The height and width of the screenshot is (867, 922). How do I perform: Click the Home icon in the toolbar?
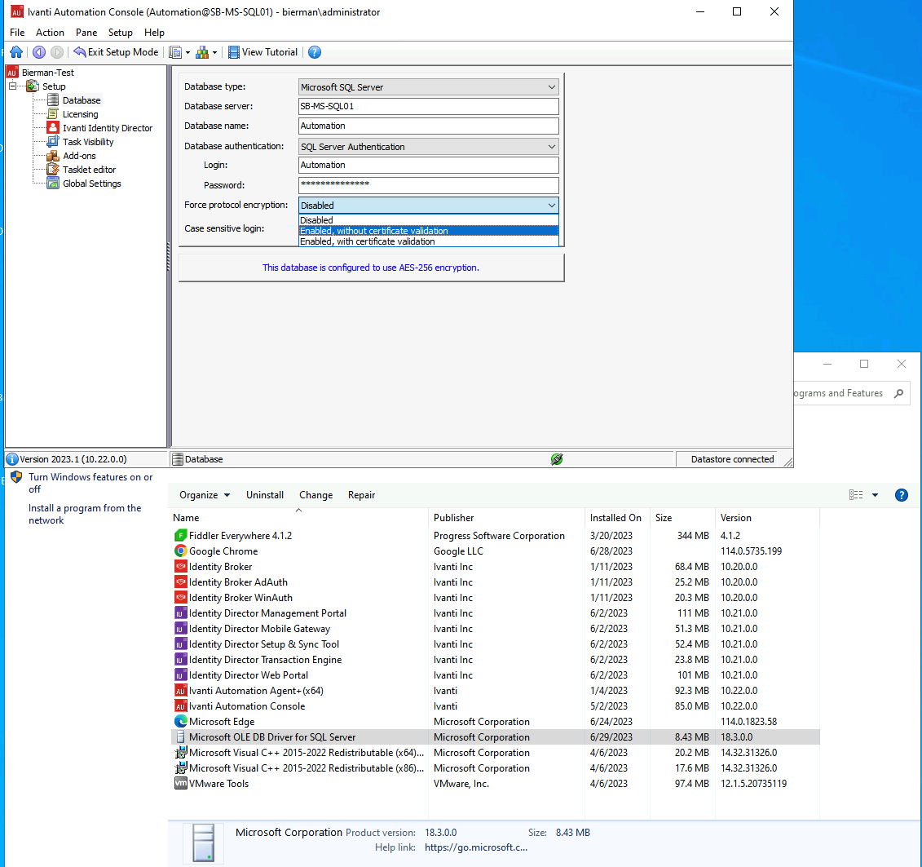tap(16, 52)
